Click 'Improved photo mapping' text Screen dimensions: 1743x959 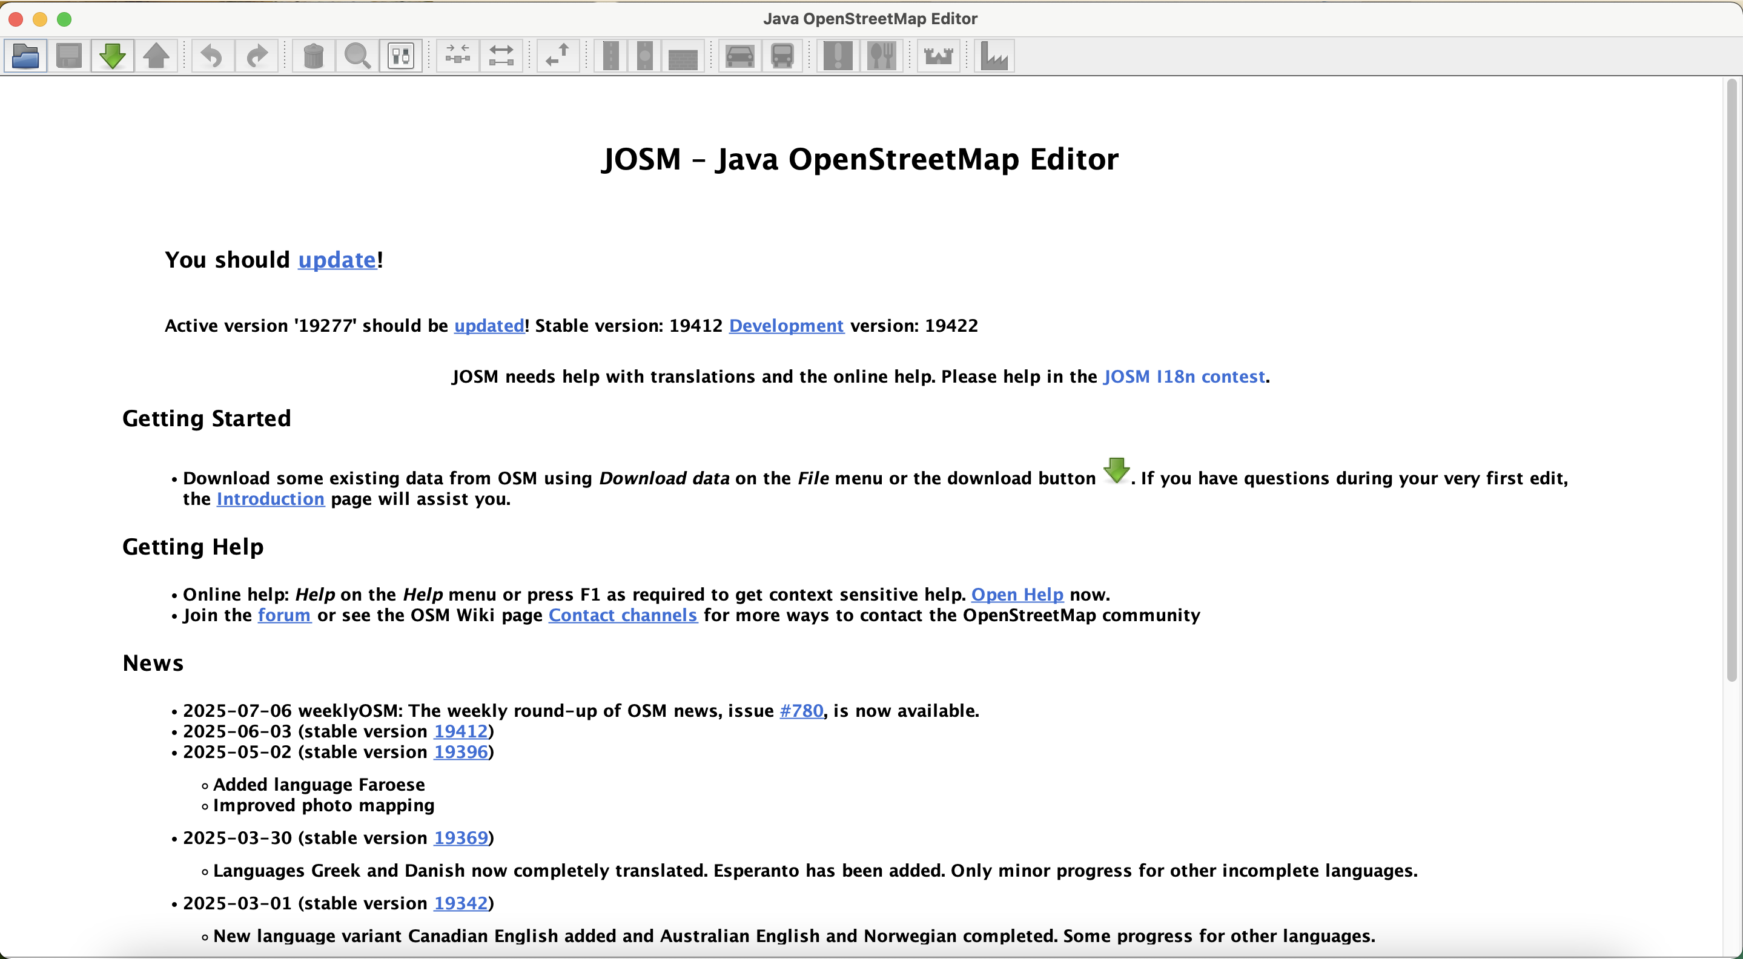(323, 805)
